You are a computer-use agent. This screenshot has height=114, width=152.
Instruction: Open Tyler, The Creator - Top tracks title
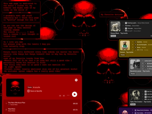140,102
